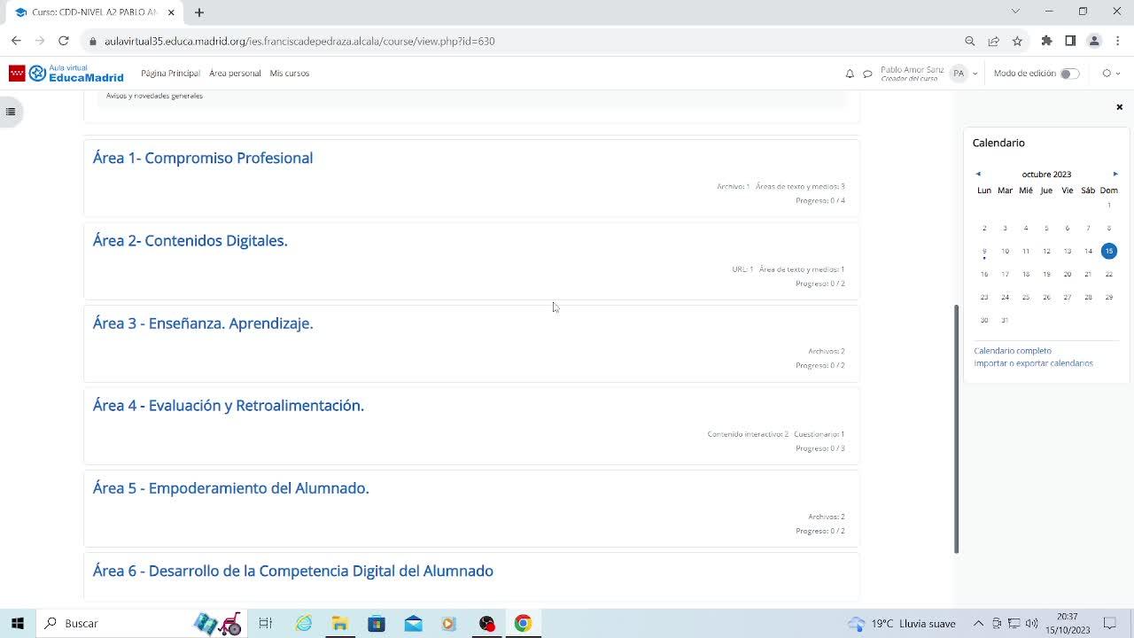Open a new browser tab
Screen dimensions: 1134x638
pos(199,12)
